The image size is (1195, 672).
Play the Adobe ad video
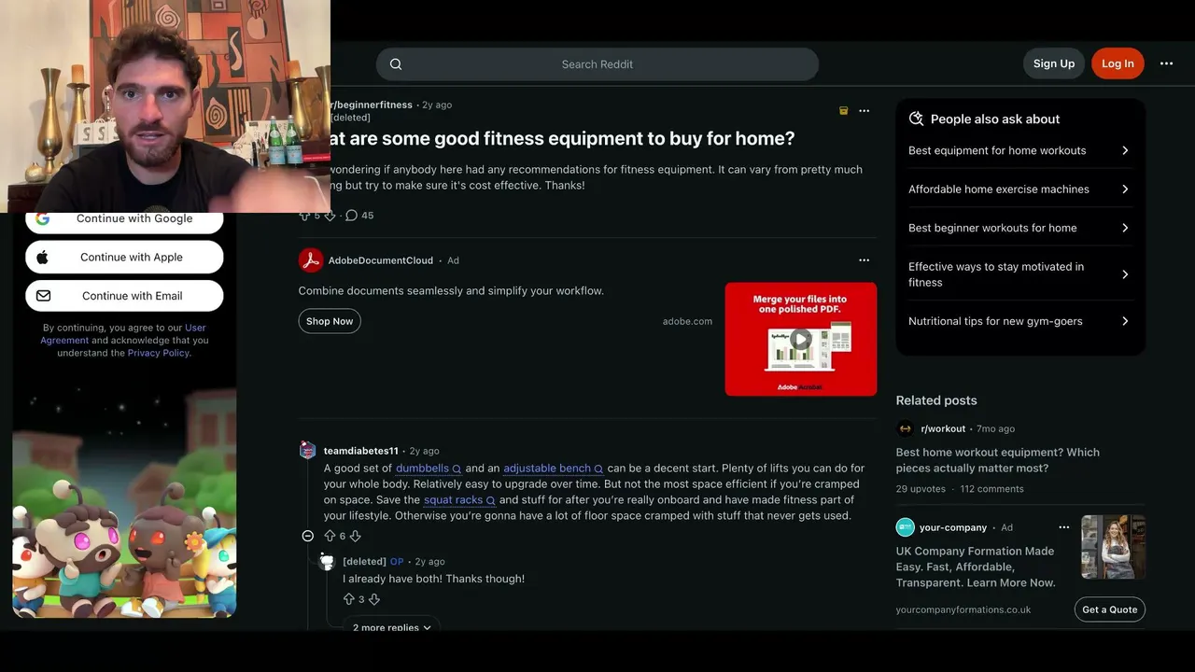pos(800,339)
